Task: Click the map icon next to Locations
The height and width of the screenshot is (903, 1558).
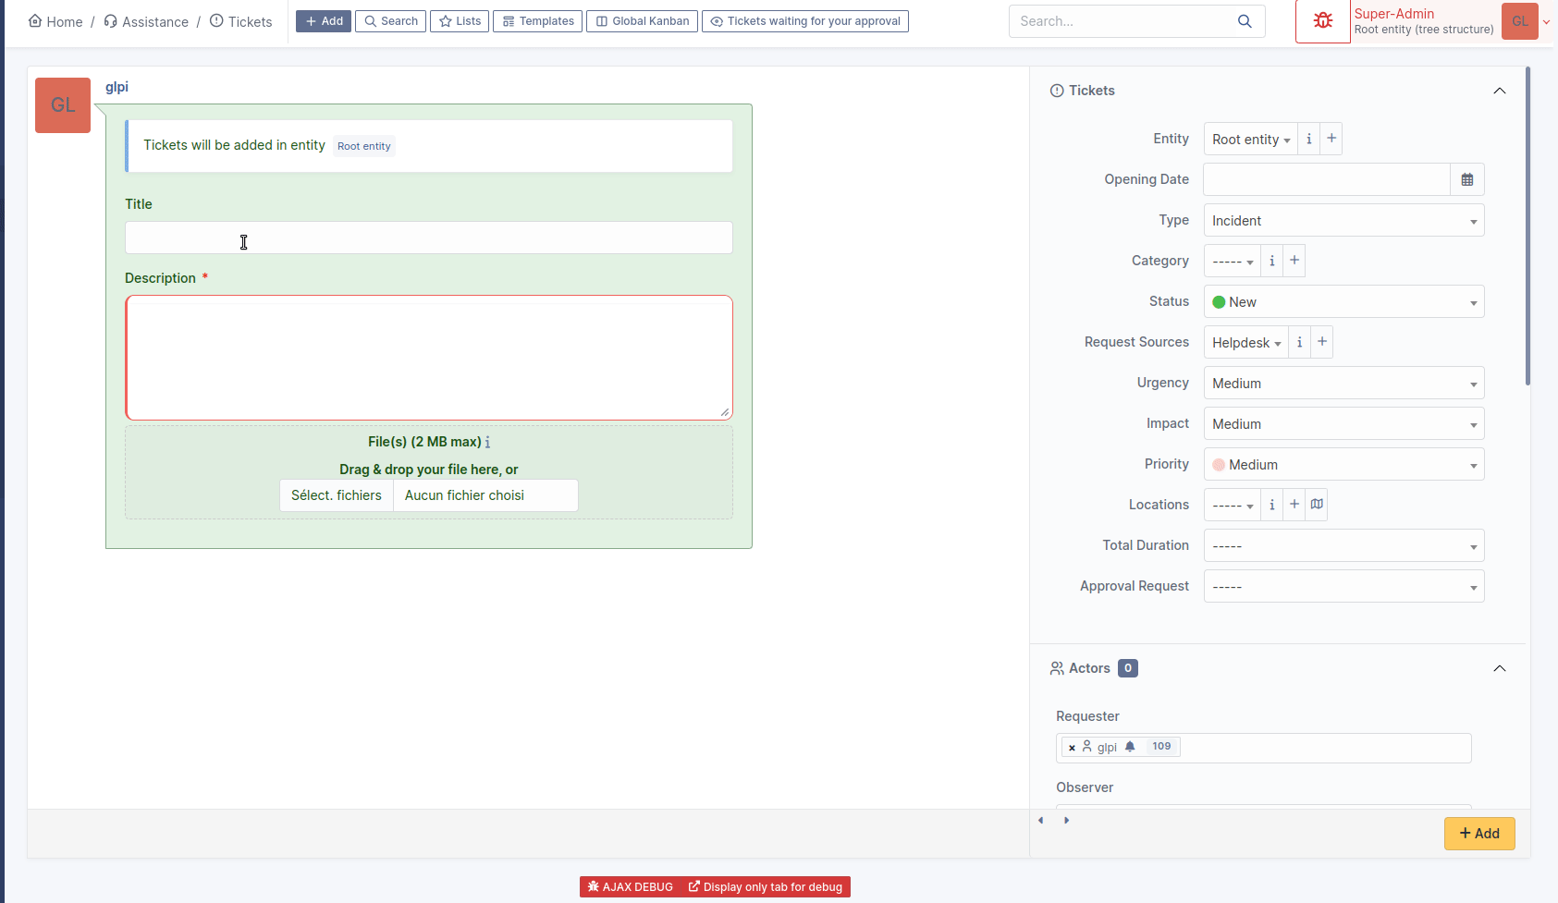Action: [x=1316, y=505]
